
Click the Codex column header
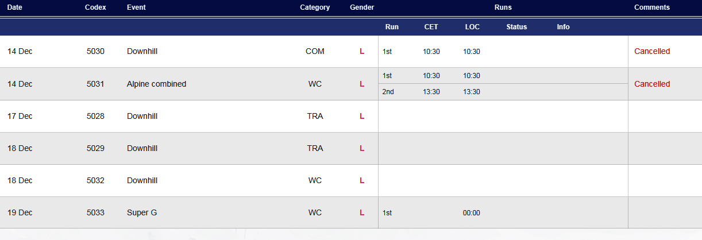pyautogui.click(x=95, y=7)
